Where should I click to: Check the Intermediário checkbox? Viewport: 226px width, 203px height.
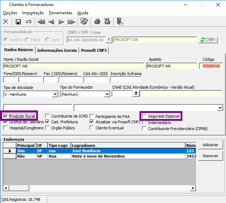click(144, 123)
